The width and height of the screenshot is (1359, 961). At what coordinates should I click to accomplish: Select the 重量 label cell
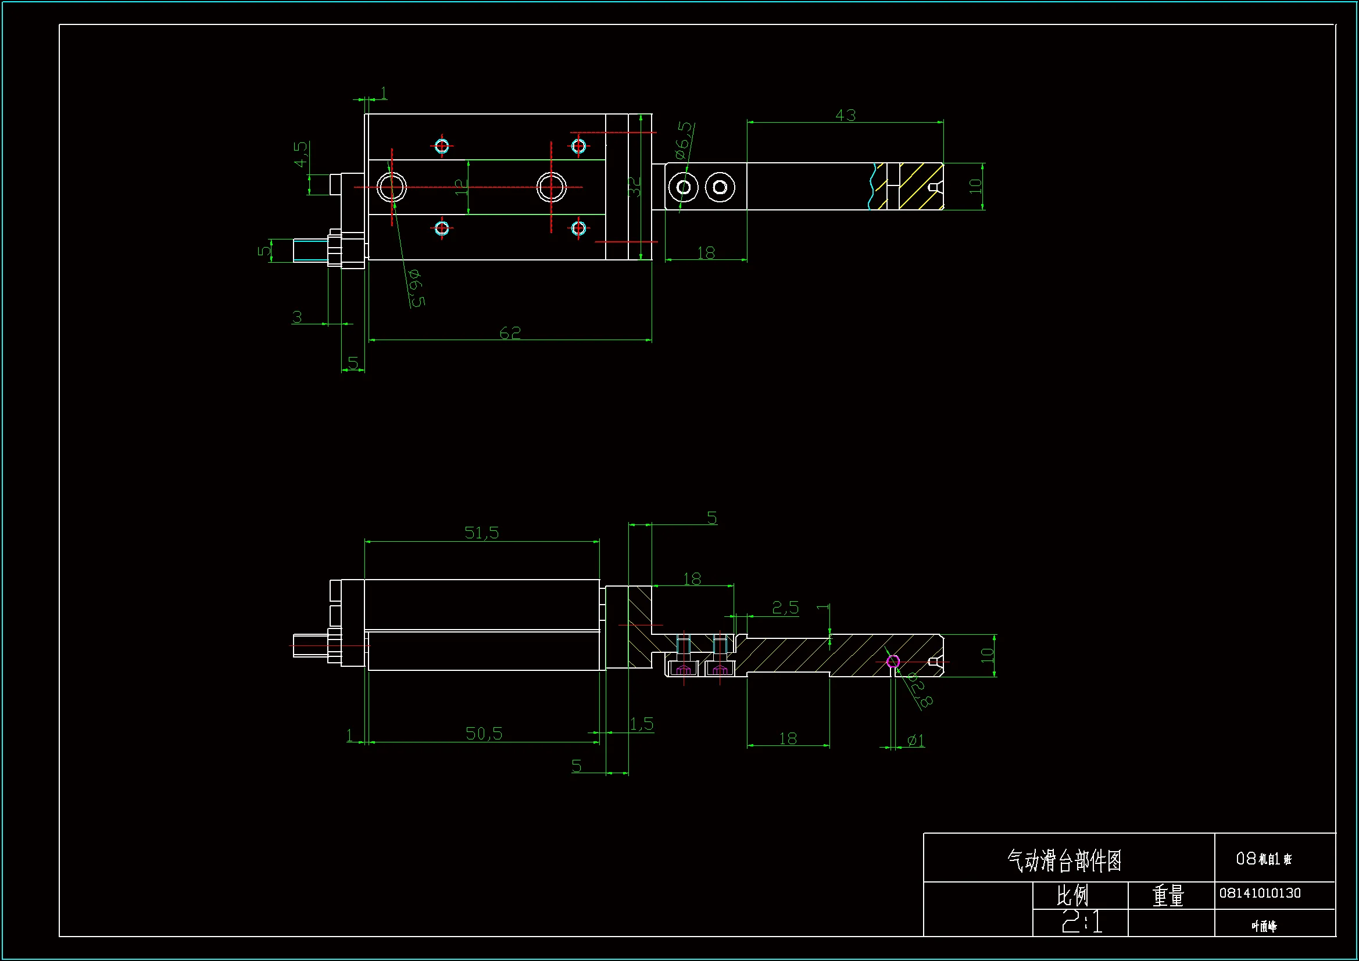click(1168, 895)
